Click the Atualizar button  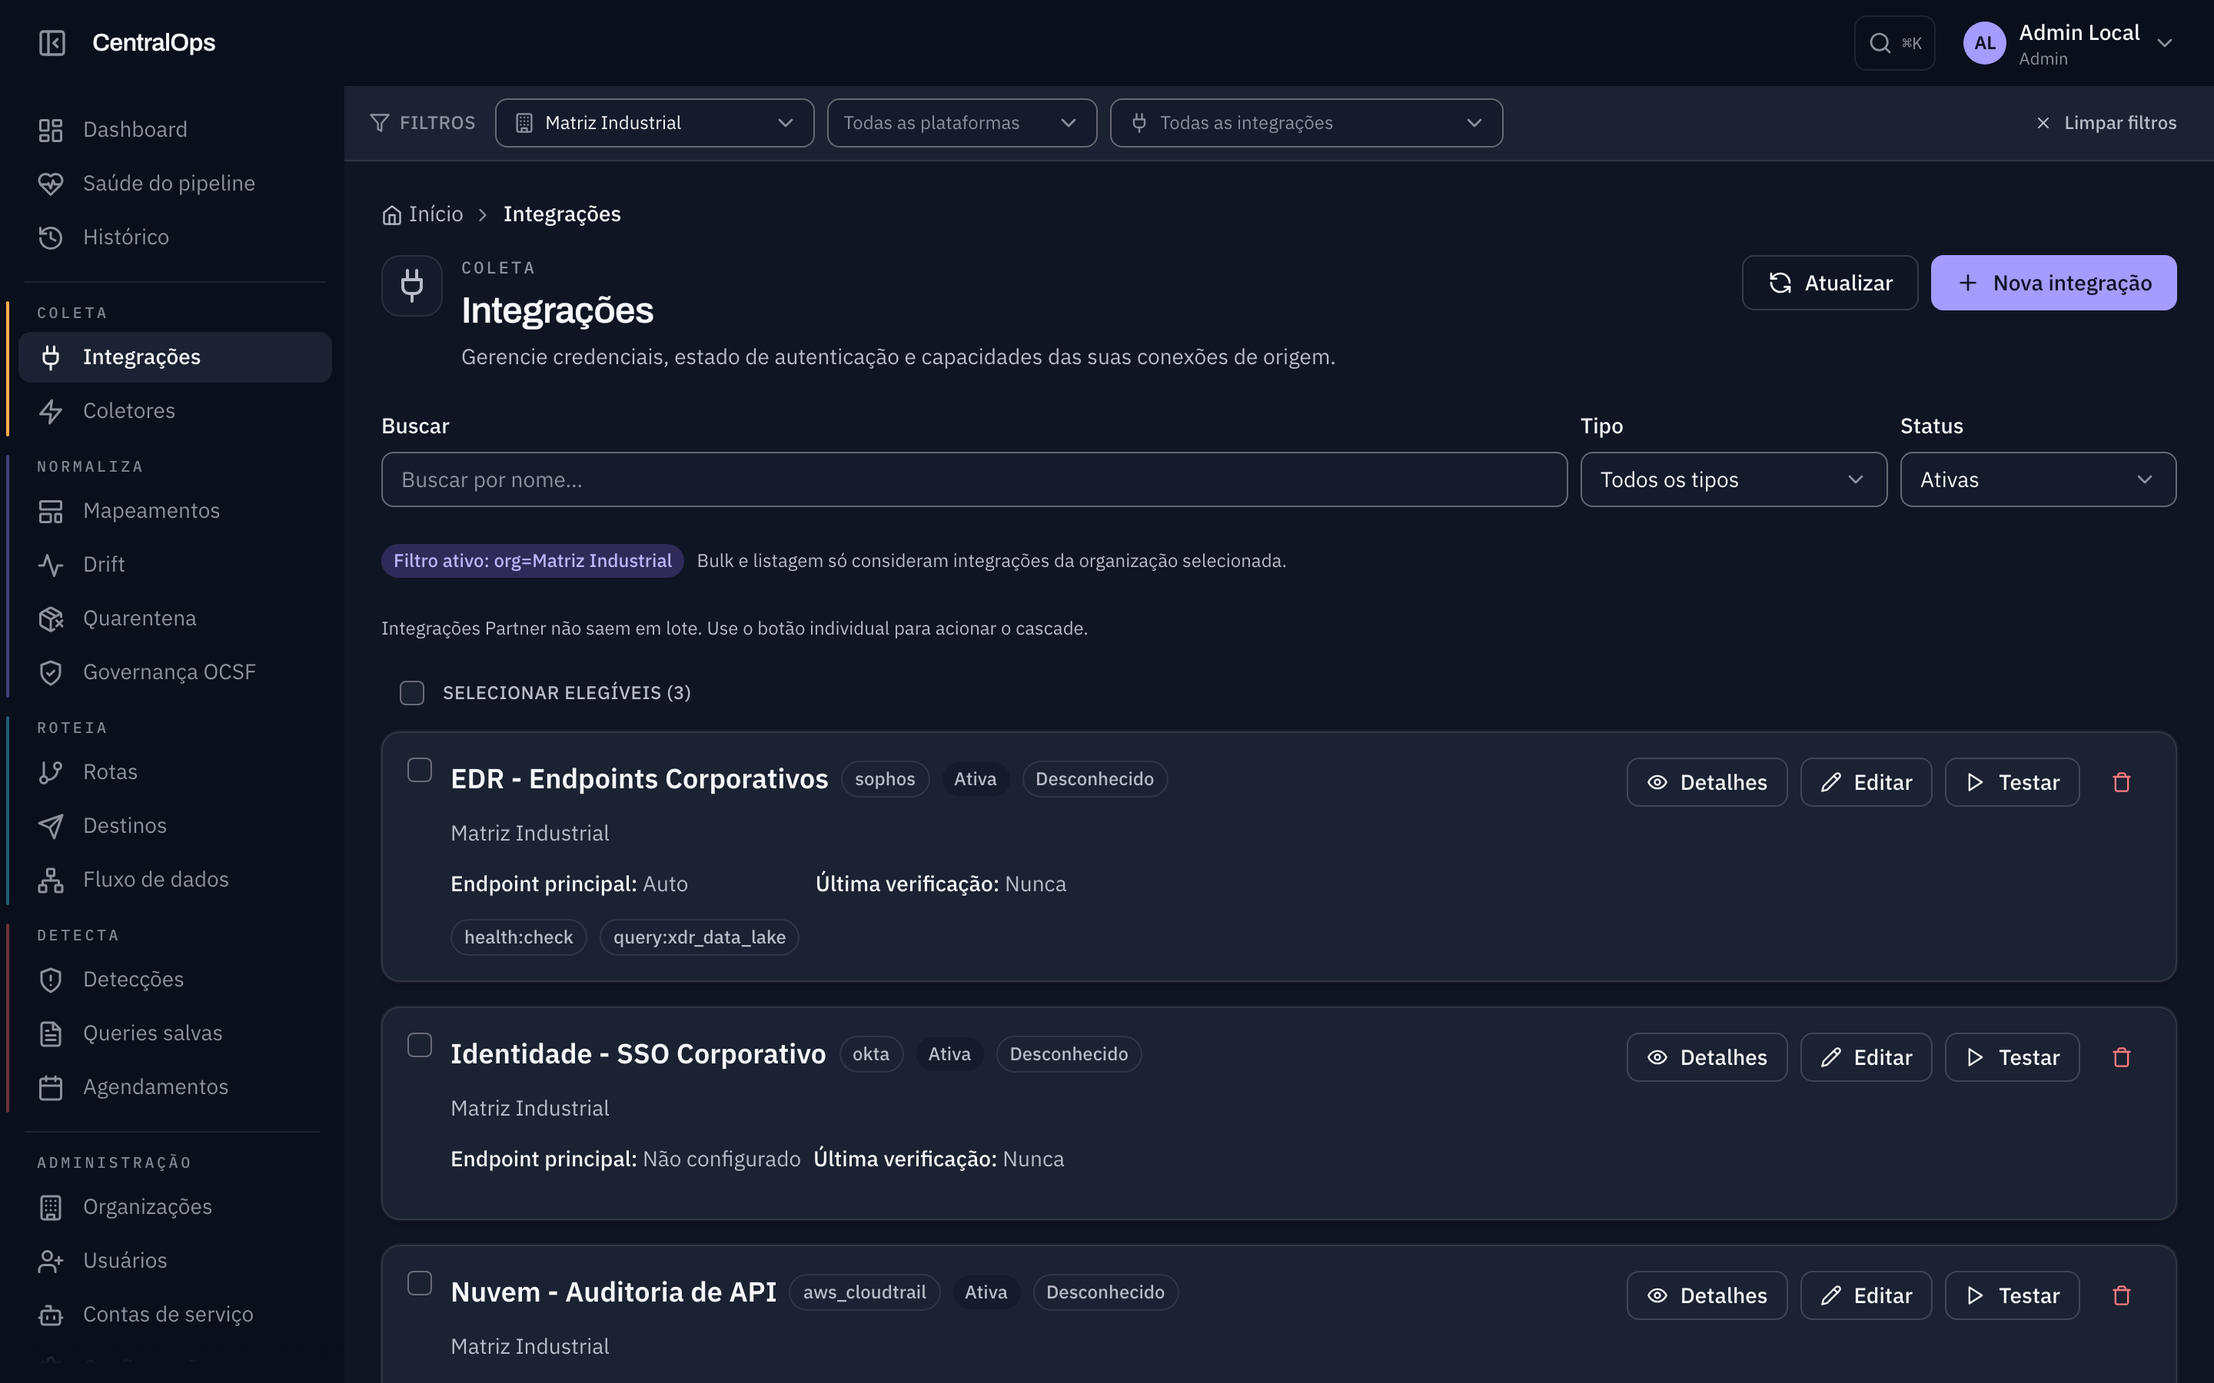click(x=1829, y=283)
